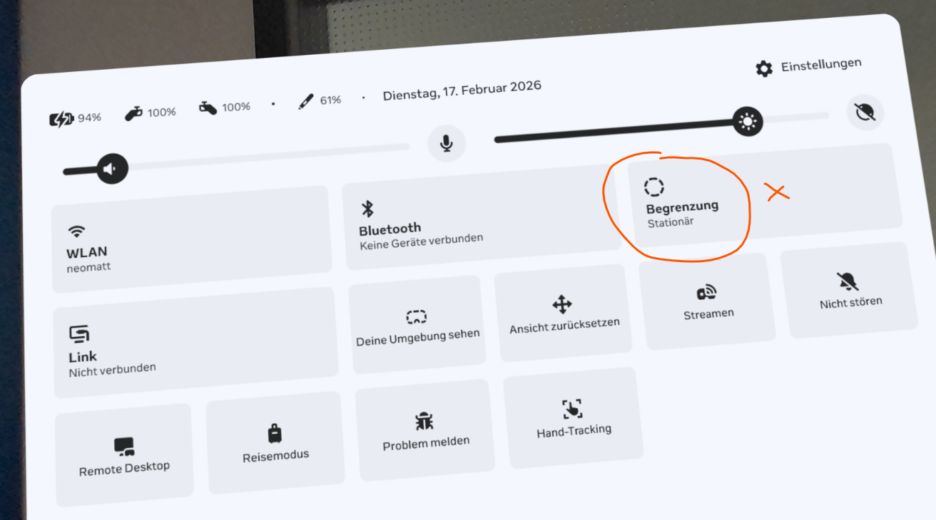
Task: Click the headset battery icon showing 94%
Action: (61, 119)
